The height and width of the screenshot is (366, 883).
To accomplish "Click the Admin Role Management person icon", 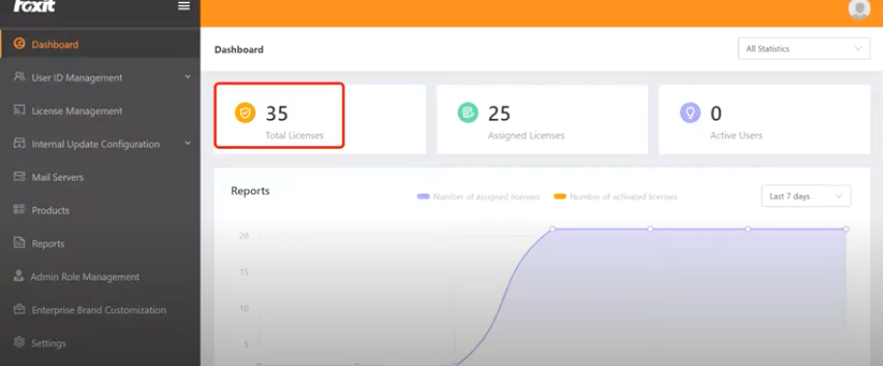I will (x=18, y=276).
